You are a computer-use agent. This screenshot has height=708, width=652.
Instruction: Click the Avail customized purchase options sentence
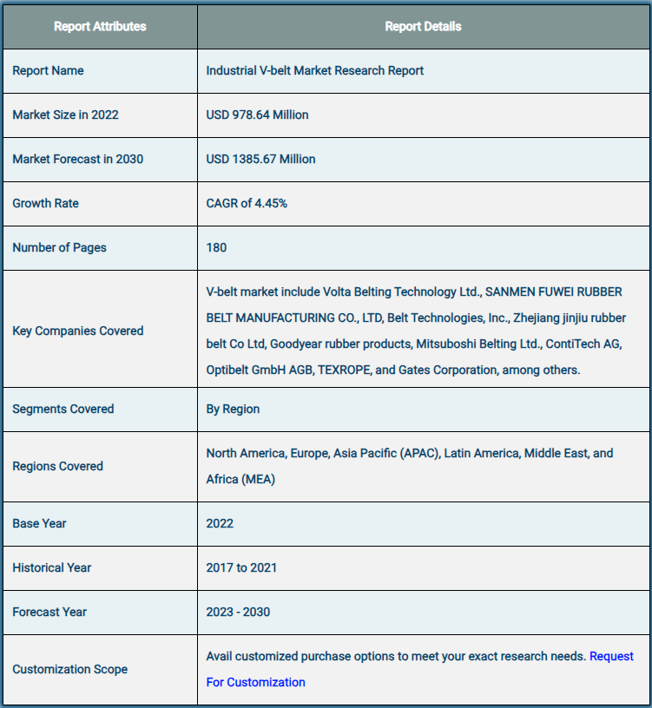[x=396, y=656]
